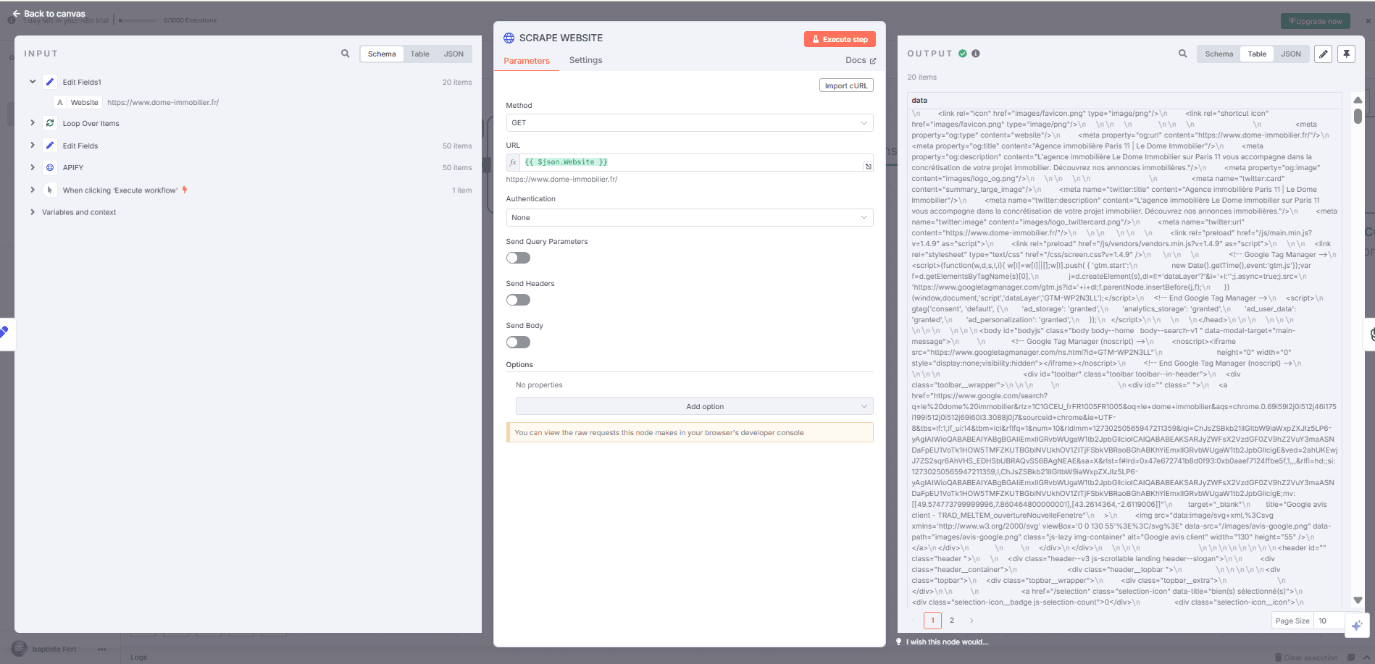The height and width of the screenshot is (664, 1375).
Task: Click the Loop Over Items loop icon
Action: 50,123
